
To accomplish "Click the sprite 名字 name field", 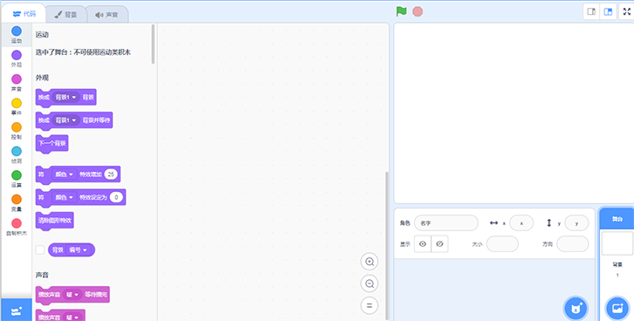I will tap(446, 223).
